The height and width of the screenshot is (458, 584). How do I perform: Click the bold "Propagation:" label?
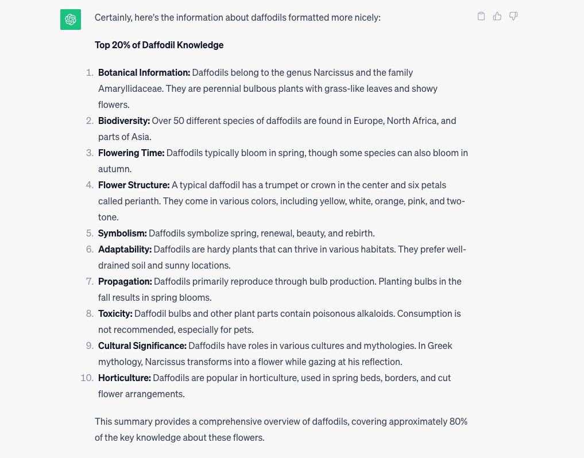(125, 281)
